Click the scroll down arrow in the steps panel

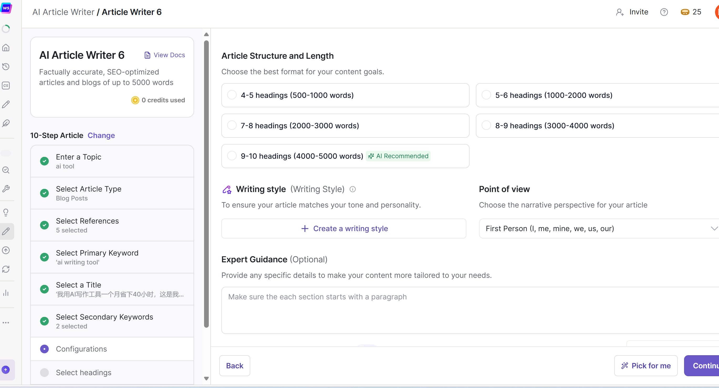click(x=206, y=379)
